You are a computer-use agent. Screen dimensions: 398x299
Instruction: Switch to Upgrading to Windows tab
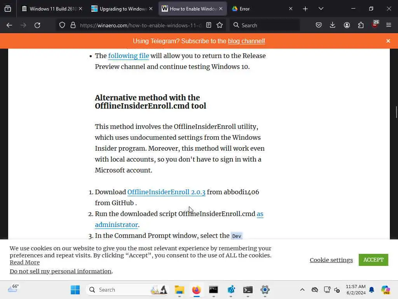coord(122,9)
